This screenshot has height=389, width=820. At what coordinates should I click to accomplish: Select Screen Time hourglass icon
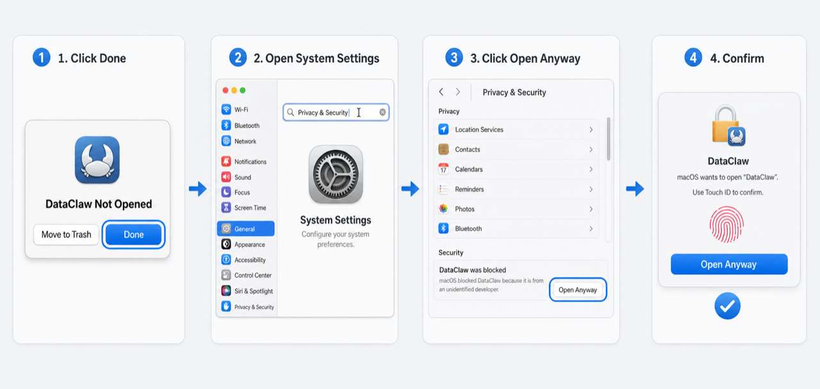pyautogui.click(x=226, y=208)
